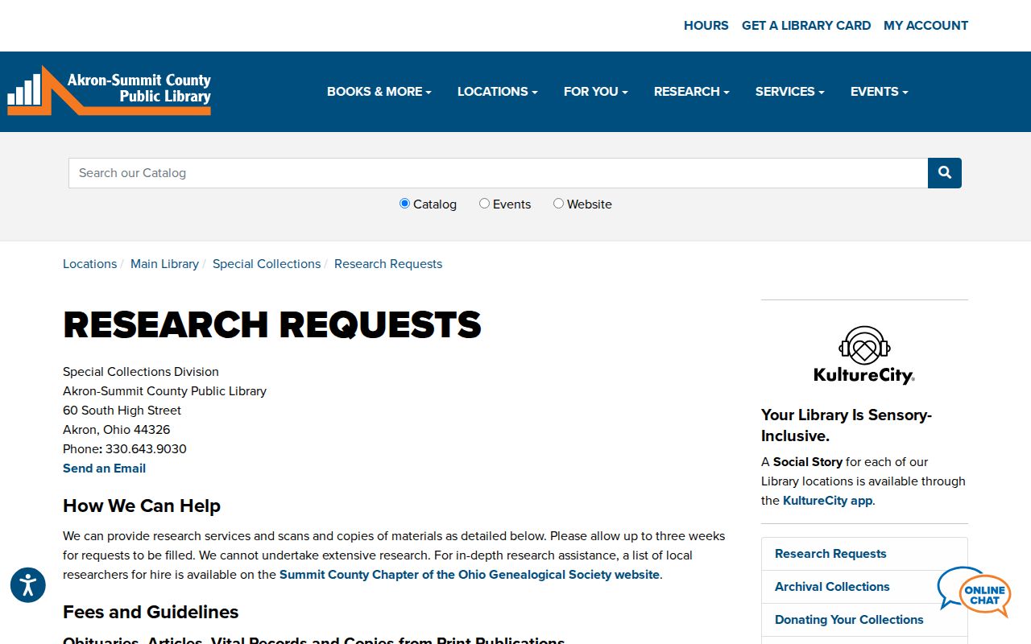Open the accessibility options icon

click(28, 585)
